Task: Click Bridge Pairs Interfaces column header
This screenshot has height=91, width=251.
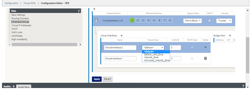Action: click(219, 40)
